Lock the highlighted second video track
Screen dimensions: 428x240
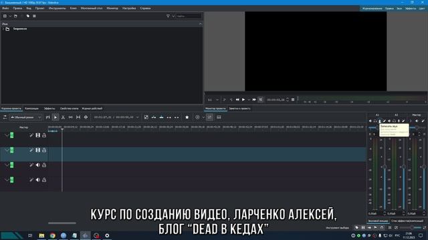click(x=44, y=150)
